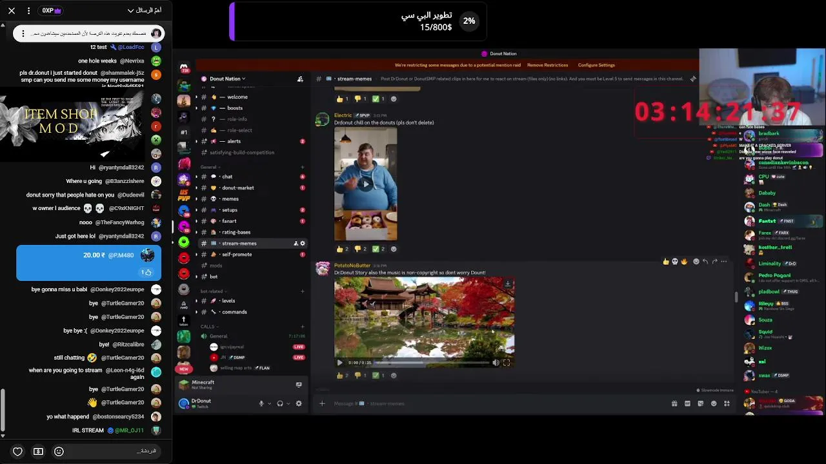Image resolution: width=826 pixels, height=464 pixels.
Task: Reply to PotatoNoButter's message
Action: pyautogui.click(x=705, y=262)
